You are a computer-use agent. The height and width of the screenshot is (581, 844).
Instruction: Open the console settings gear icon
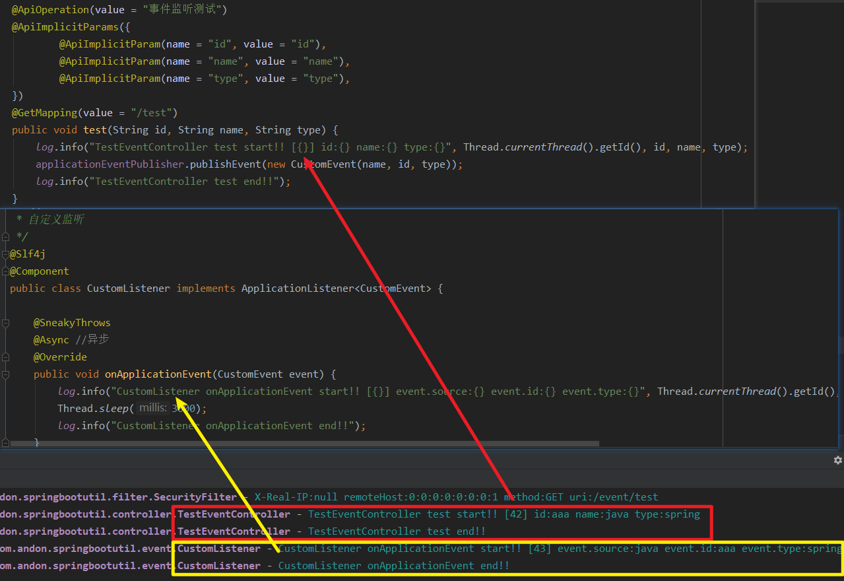coord(837,460)
